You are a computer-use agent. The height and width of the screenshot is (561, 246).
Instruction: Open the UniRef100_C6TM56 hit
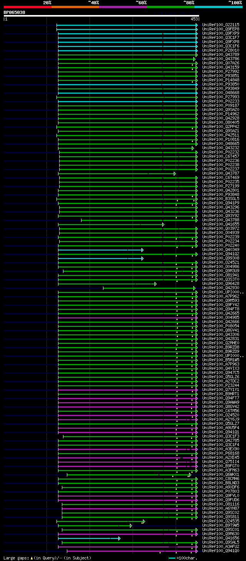tap(221, 411)
